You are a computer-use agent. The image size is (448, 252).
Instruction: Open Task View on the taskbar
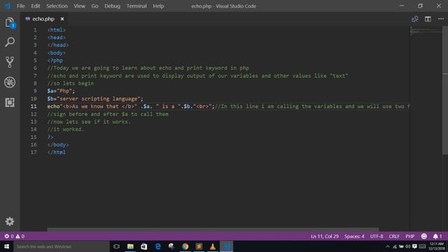116,246
